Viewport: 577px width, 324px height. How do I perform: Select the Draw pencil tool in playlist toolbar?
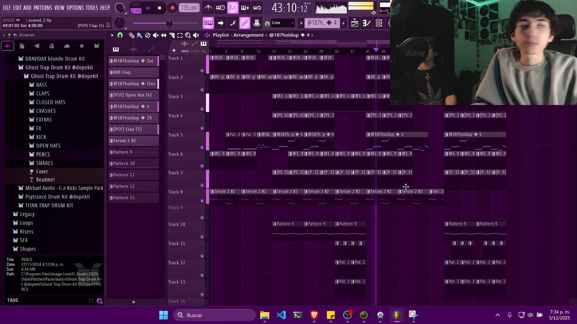coord(131,35)
